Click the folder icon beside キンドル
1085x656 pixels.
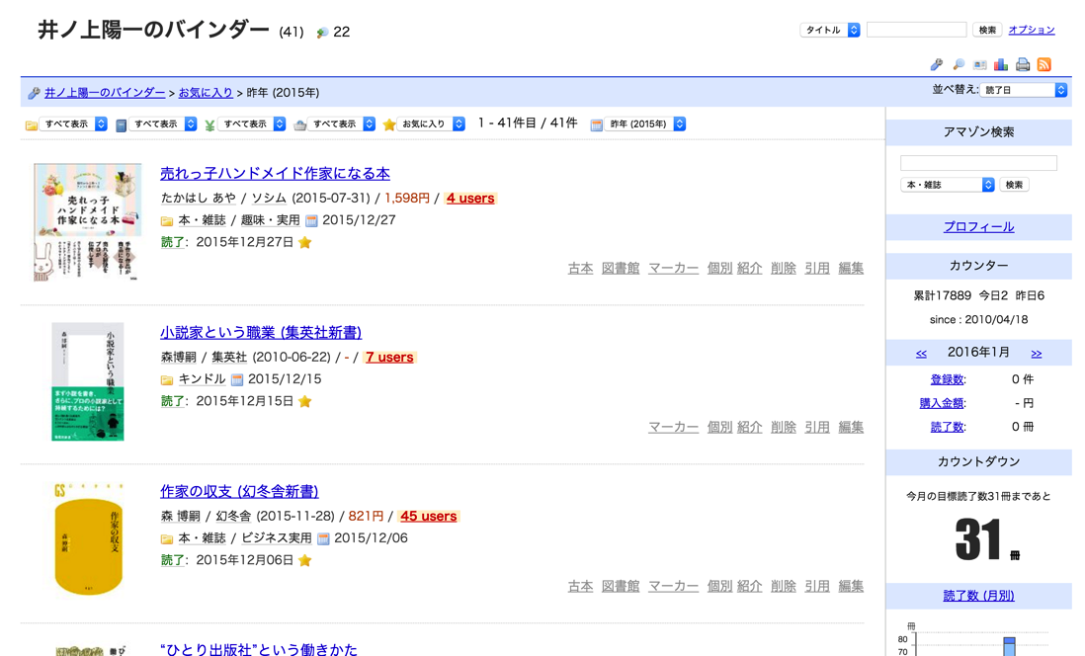pos(167,380)
